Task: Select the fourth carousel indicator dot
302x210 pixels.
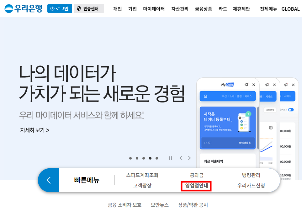Action: pos(150,158)
